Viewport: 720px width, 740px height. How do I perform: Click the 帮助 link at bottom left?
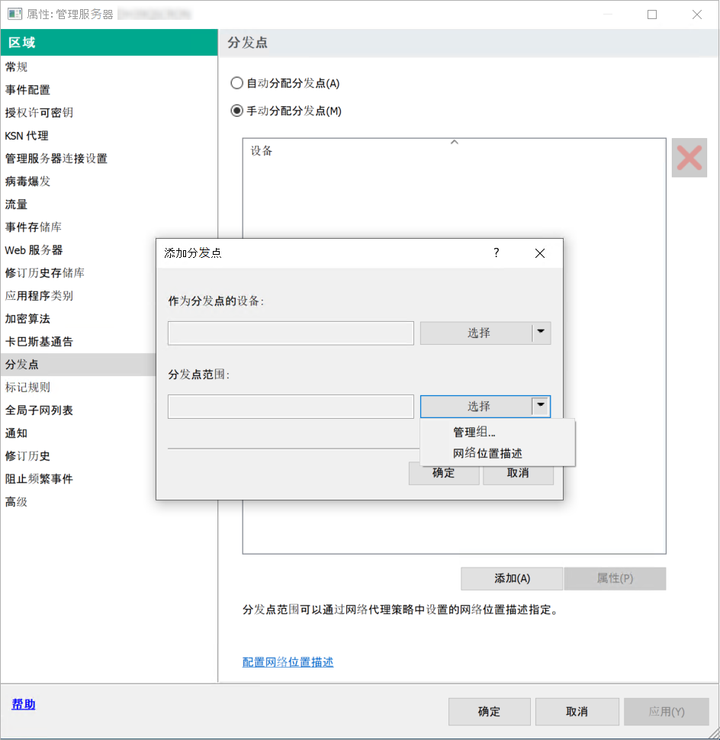22,703
